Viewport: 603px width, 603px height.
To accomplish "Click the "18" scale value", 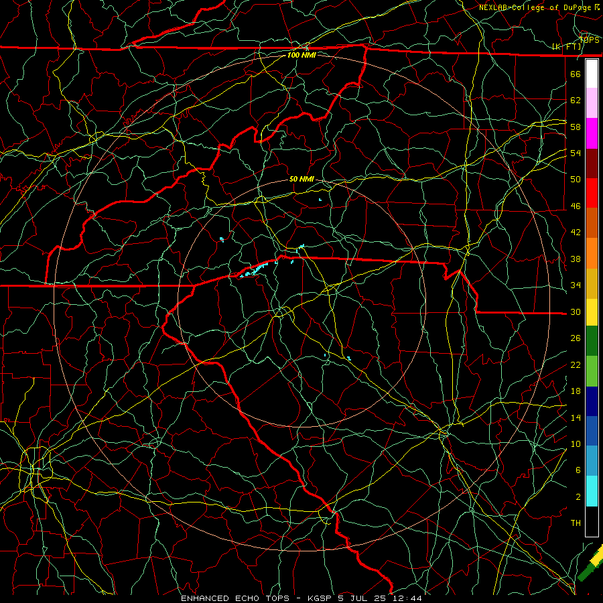I will [x=576, y=391].
